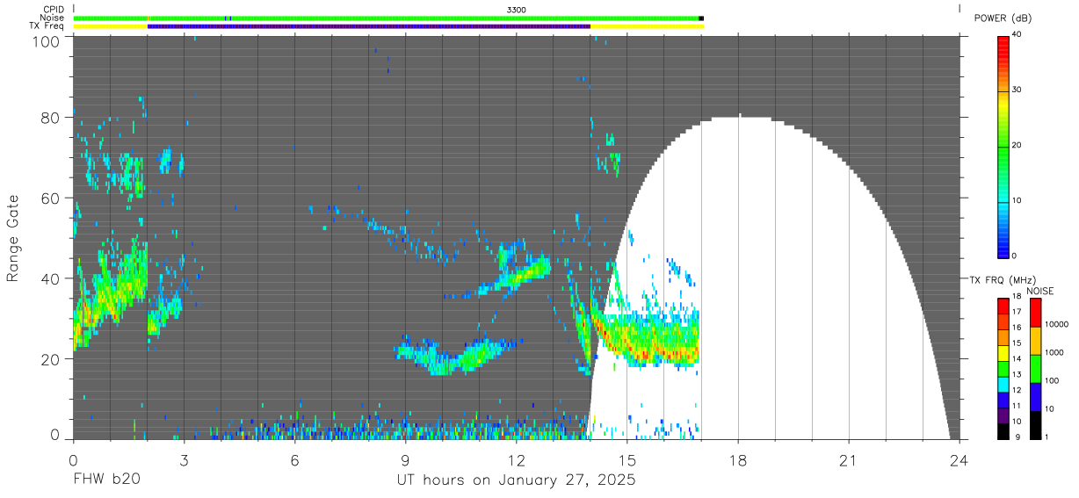Image resolution: width=1079 pixels, height=498 pixels.
Task: Click the 24 hour tick label
Action: click(960, 459)
